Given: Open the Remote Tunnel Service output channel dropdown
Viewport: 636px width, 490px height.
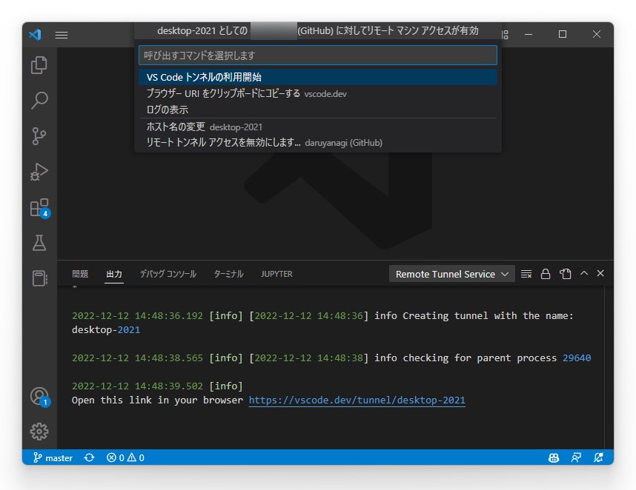Looking at the screenshot, I should tap(452, 274).
